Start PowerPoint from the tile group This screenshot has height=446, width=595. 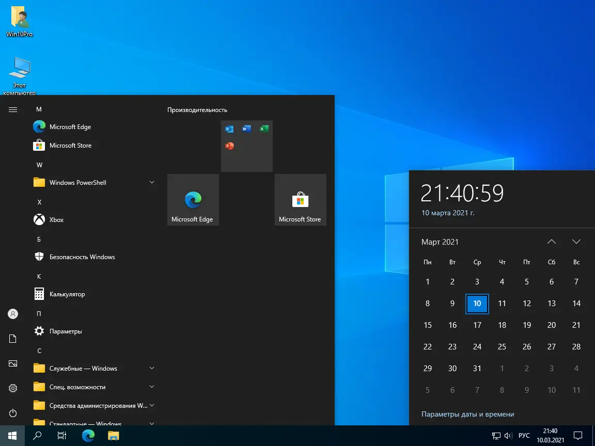point(229,146)
